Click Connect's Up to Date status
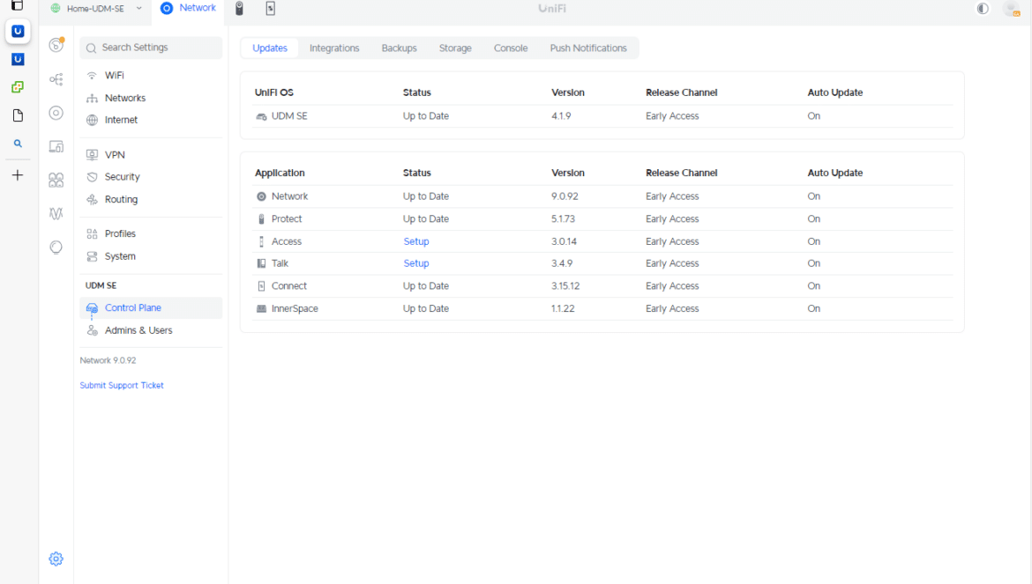 tap(426, 286)
